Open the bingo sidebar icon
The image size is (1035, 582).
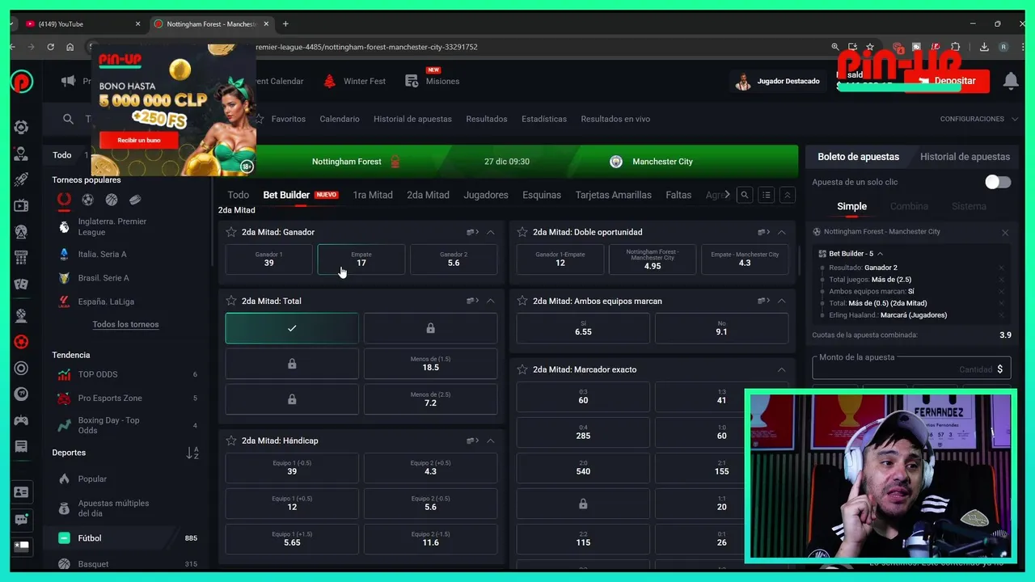pyautogui.click(x=22, y=259)
